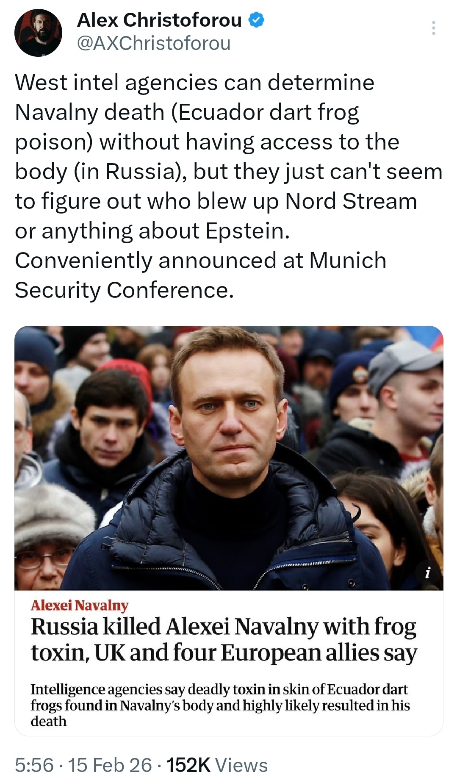The height and width of the screenshot is (783, 457).
Task: Click "Security Conference" in the tweet's last line
Action: tap(124, 290)
